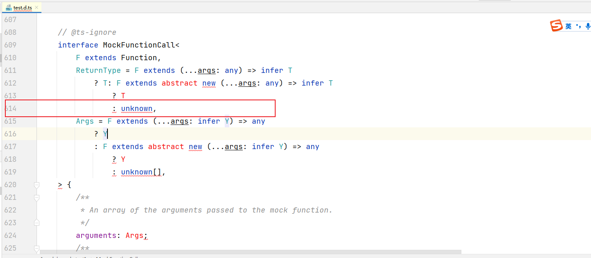Image resolution: width=591 pixels, height=258 pixels.
Task: Click the microphone voice input icon
Action: point(588,26)
